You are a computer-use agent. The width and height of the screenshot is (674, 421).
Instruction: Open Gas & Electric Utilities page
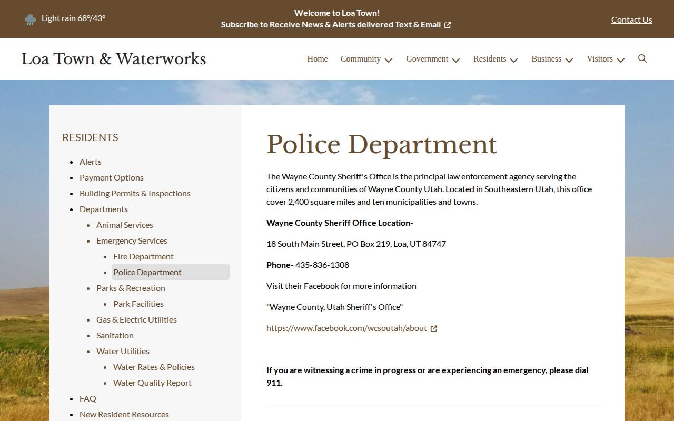click(x=136, y=319)
